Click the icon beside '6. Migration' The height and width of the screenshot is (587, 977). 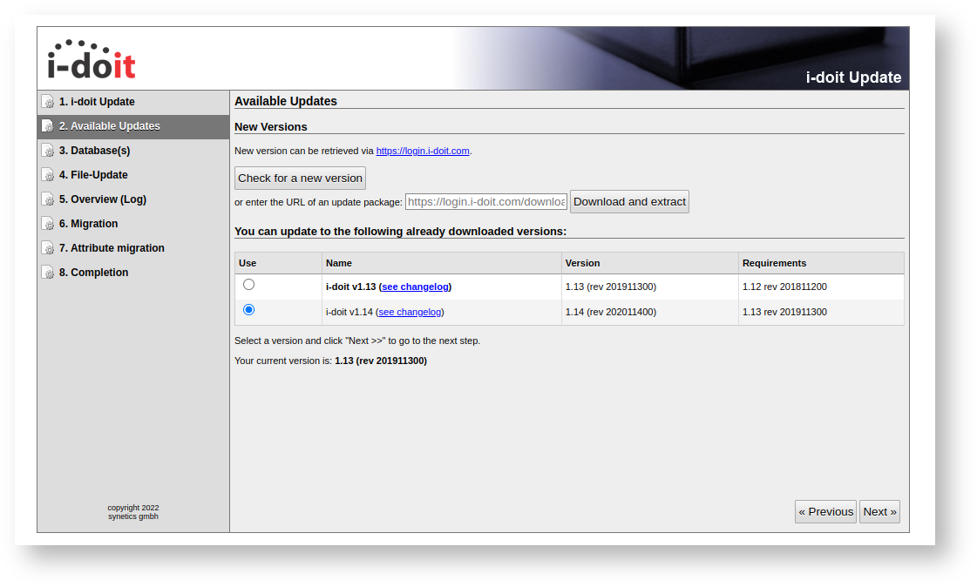[48, 224]
